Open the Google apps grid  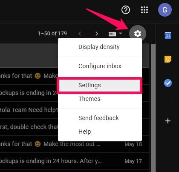144,10
